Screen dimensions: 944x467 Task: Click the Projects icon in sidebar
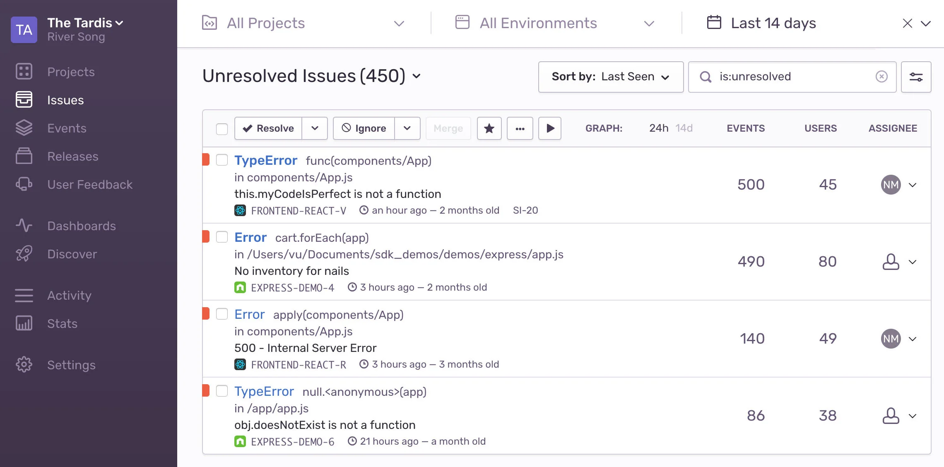24,71
